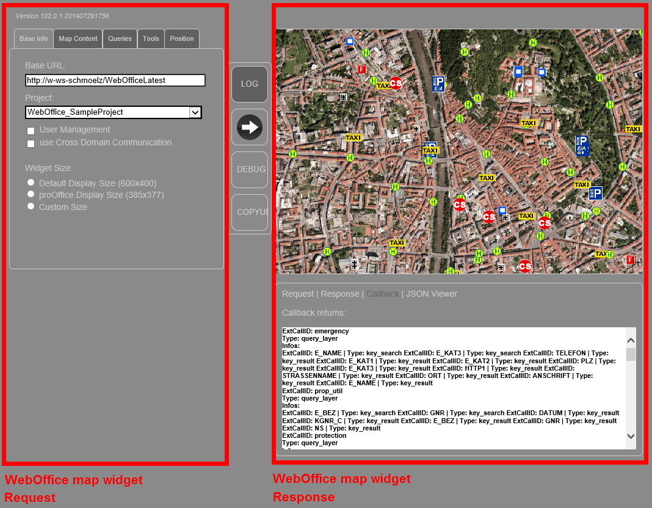Enable the User Management checkbox
Image resolution: width=652 pixels, height=508 pixels.
[x=31, y=131]
